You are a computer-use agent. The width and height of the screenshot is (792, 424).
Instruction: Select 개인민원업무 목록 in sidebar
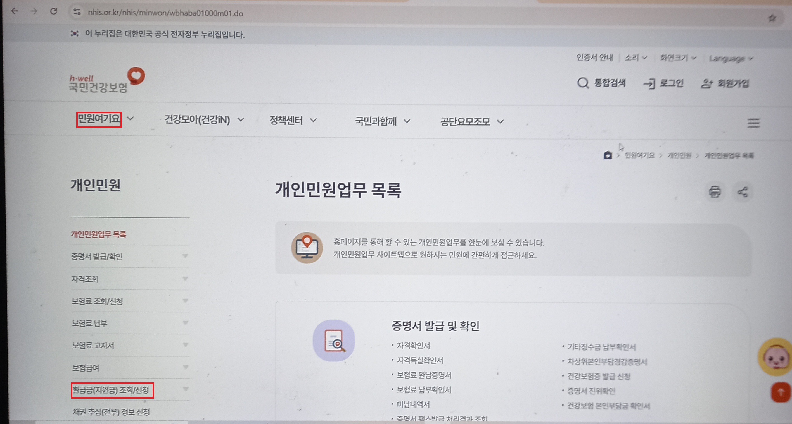pos(99,234)
